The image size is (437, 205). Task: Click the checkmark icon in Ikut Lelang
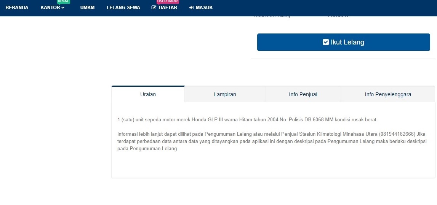pos(326,42)
